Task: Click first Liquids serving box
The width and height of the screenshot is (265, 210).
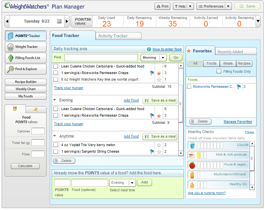Action: coord(199,145)
